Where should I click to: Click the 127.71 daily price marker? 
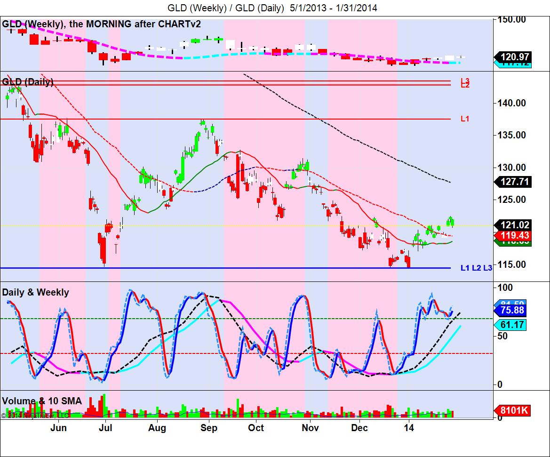tap(512, 182)
